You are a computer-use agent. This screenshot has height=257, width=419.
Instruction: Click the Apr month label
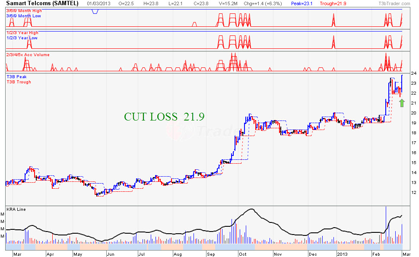(x=50, y=254)
